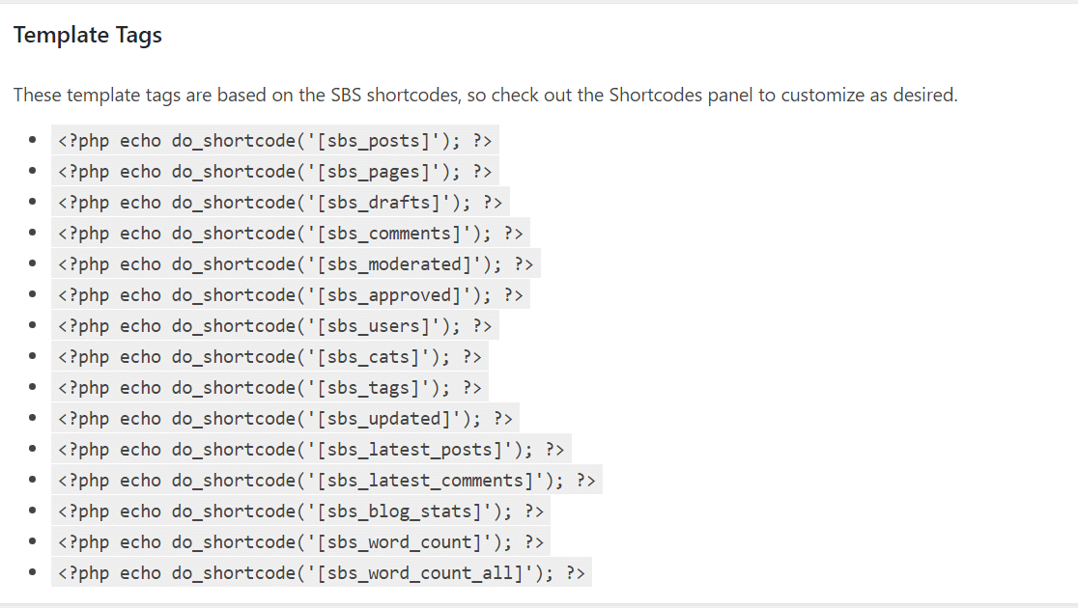Click the sbs_moderated template tag code
This screenshot has width=1078, height=608.
[296, 263]
